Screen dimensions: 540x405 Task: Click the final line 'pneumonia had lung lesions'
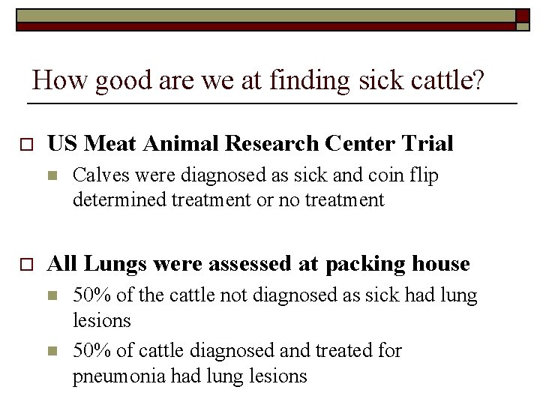(190, 375)
